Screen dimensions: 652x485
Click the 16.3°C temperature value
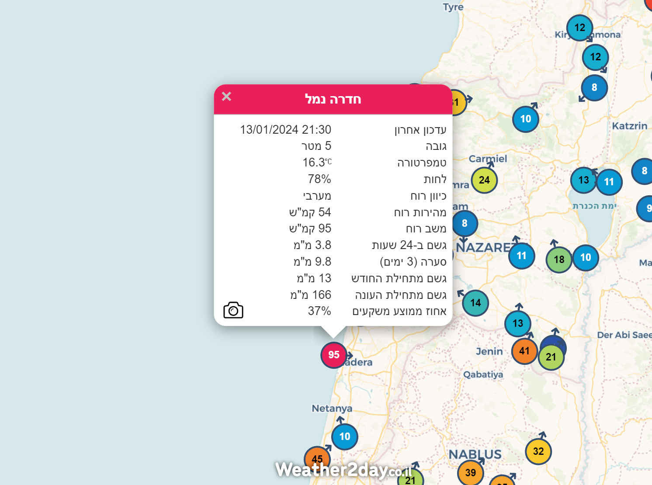(317, 163)
